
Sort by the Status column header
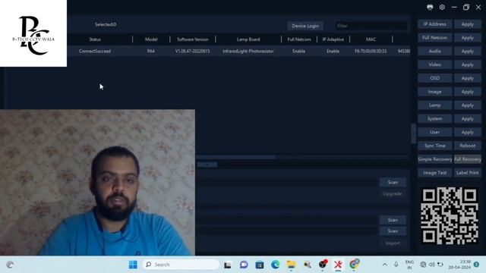pyautogui.click(x=95, y=39)
